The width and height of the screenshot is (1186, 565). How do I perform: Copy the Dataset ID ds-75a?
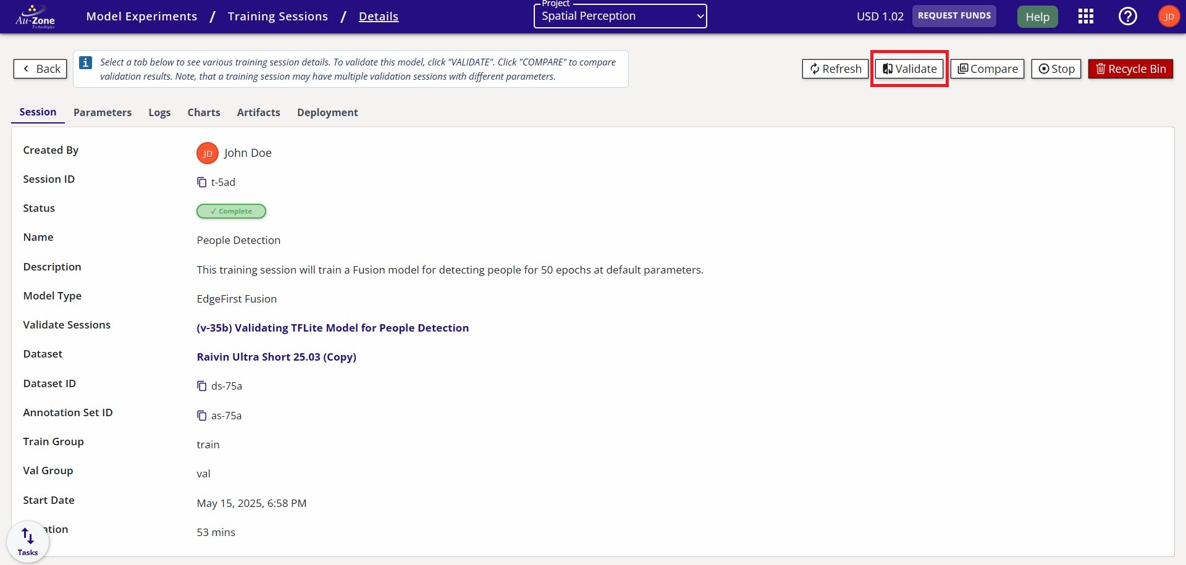201,386
